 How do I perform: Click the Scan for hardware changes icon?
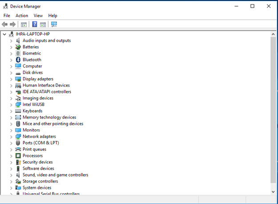click(x=54, y=24)
